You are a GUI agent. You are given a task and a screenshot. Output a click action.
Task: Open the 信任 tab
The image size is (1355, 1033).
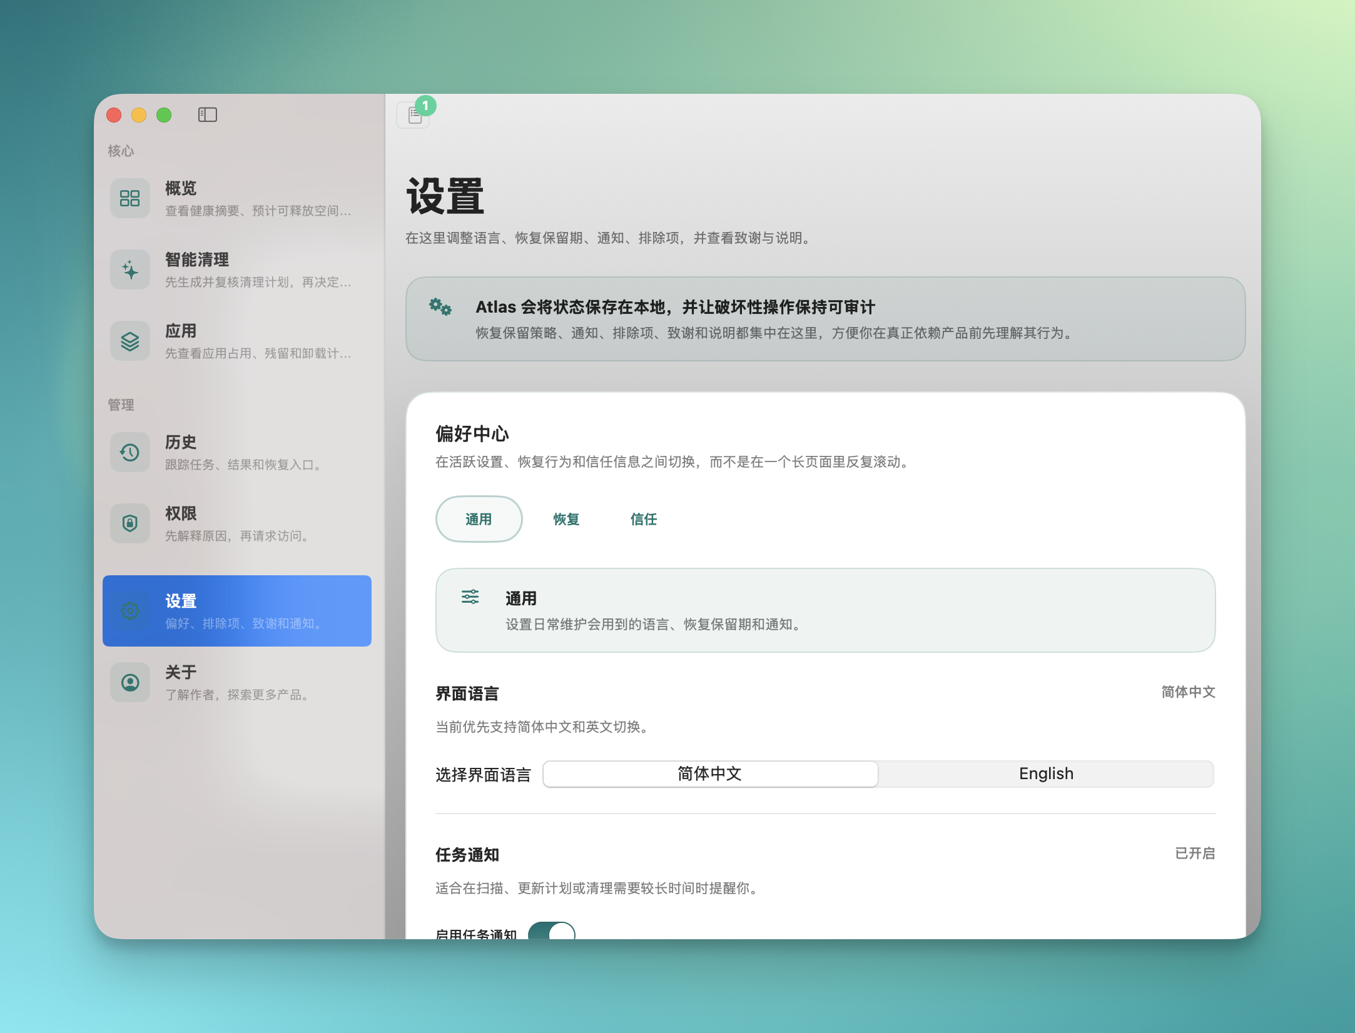point(643,518)
